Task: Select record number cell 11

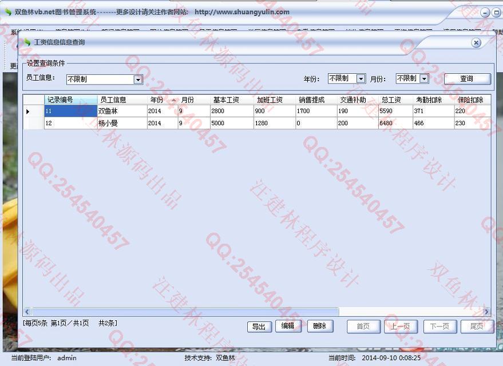Action: pos(70,111)
